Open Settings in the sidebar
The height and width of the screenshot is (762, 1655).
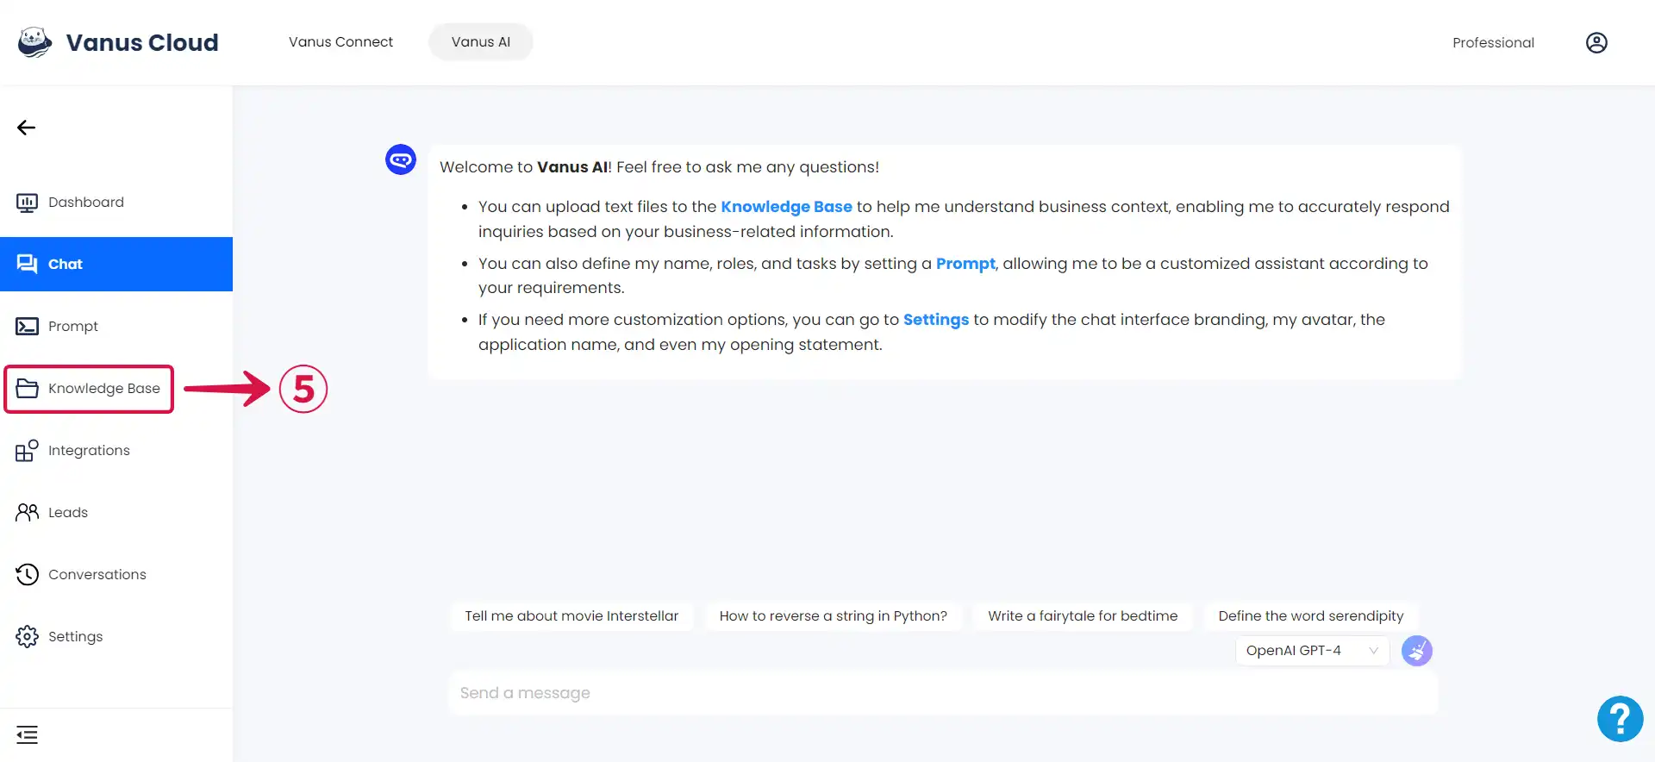pos(116,636)
